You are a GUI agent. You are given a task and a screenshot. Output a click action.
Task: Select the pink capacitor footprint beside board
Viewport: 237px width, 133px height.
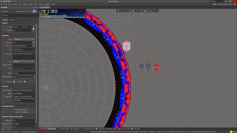click(127, 46)
